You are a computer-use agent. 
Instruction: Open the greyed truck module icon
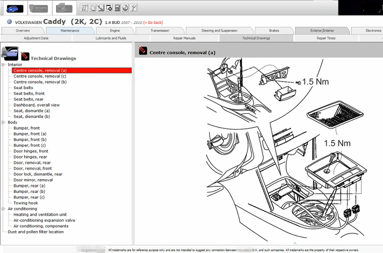click(x=64, y=9)
